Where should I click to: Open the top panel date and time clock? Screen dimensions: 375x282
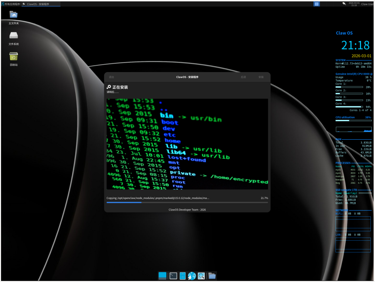pyautogui.click(x=354, y=4)
